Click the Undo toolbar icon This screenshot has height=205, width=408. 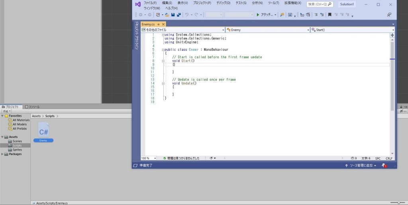click(187, 15)
